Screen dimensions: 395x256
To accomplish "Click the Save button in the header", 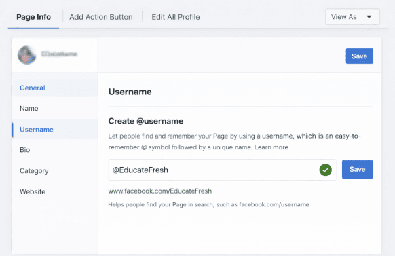I will (359, 56).
